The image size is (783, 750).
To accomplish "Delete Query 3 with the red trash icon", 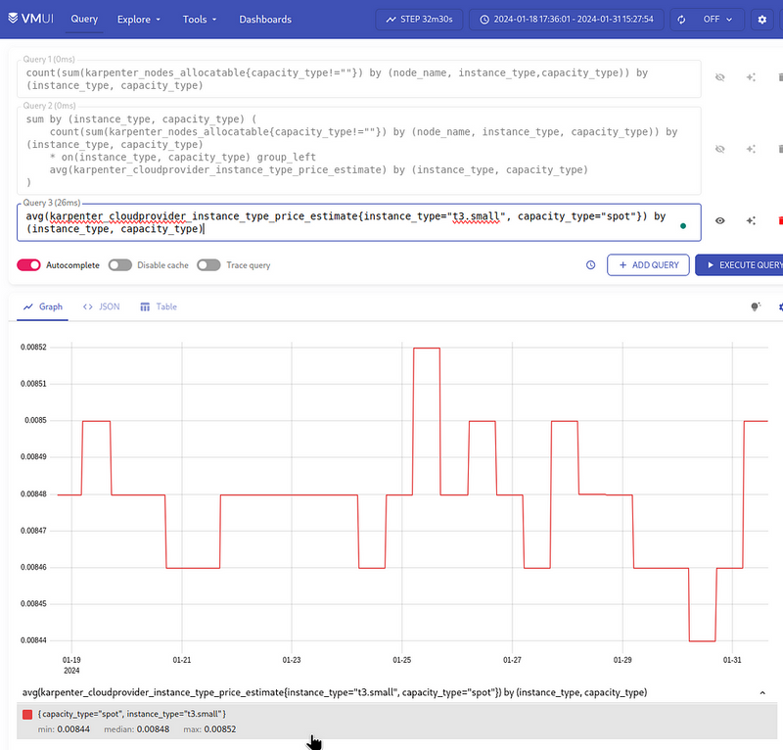I will pos(780,221).
